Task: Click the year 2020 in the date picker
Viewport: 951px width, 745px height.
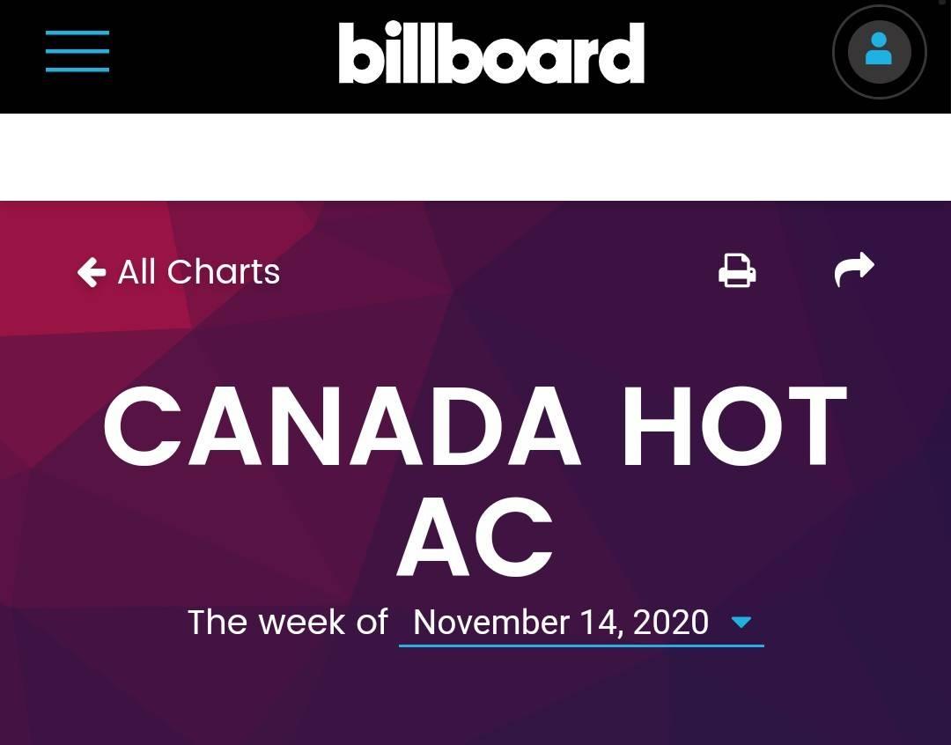Action: click(x=670, y=622)
